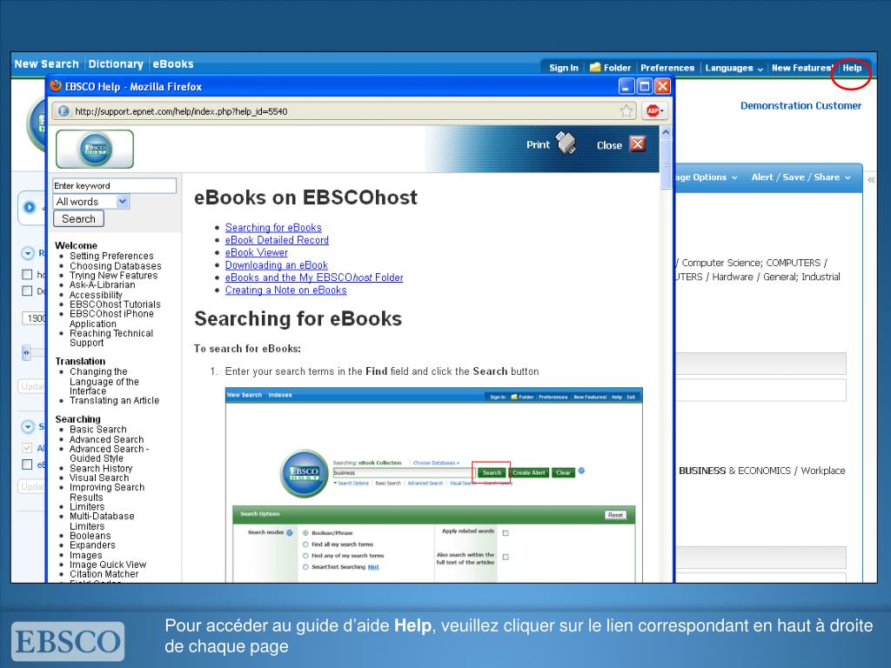Image resolution: width=891 pixels, height=668 pixels.
Task: Open Preferences in the top bar
Action: point(667,68)
